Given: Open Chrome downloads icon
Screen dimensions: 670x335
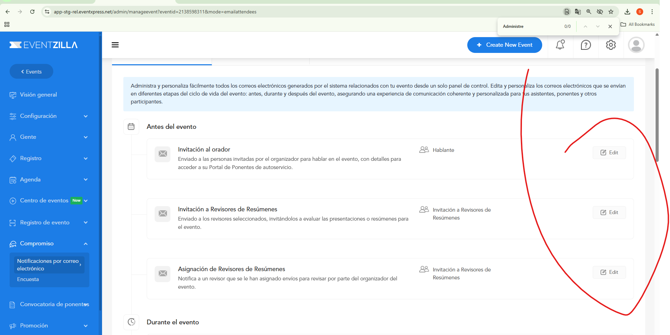Looking at the screenshot, I should [627, 12].
